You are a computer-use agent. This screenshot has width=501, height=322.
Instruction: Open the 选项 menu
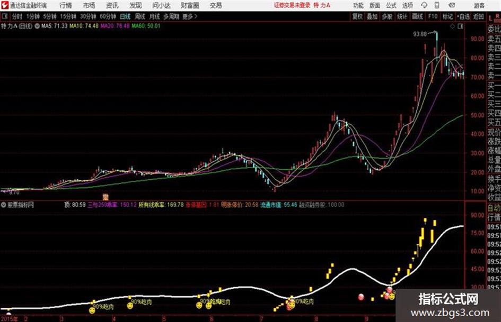pyautogui.click(x=407, y=5)
